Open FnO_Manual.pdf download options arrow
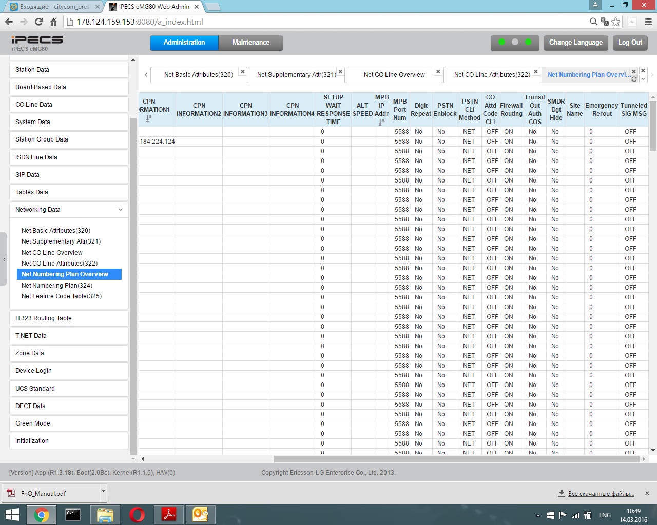657x525 pixels. pos(103,491)
